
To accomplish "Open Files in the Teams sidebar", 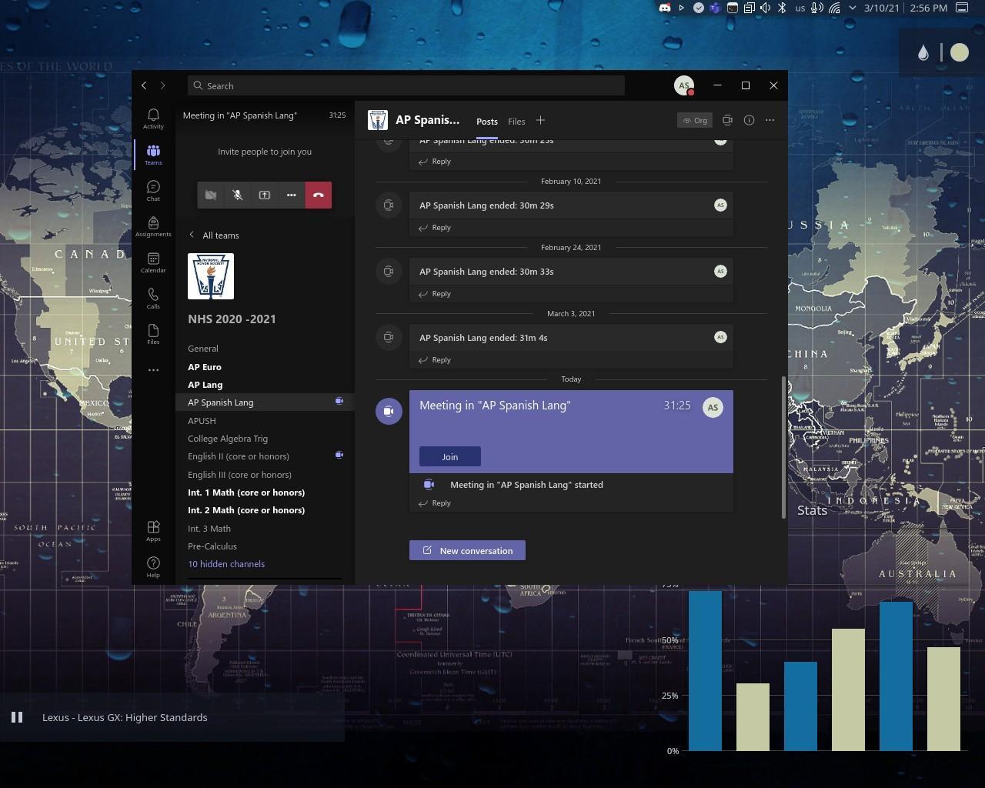I will pos(153,334).
